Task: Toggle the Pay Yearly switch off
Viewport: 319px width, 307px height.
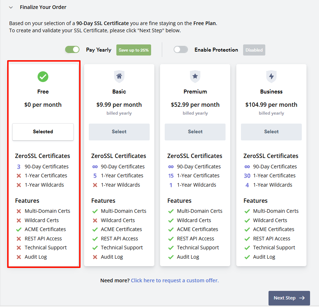Action: pos(72,50)
